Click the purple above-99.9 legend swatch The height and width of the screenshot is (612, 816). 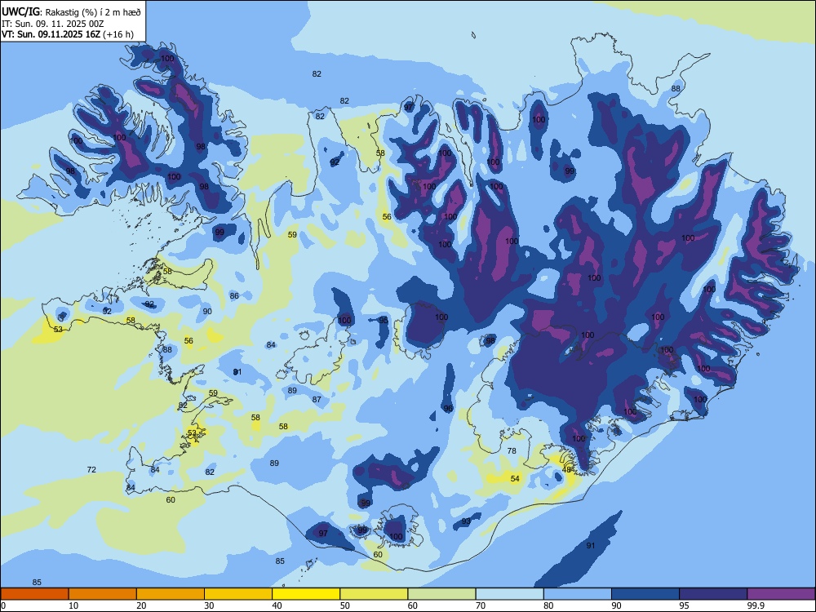pyautogui.click(x=781, y=594)
